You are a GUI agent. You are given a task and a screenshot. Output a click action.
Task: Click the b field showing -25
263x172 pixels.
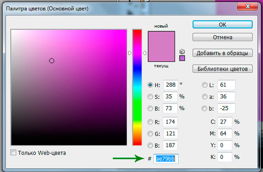pos(226,108)
